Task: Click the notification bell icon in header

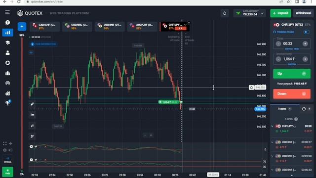Action: (x=225, y=13)
